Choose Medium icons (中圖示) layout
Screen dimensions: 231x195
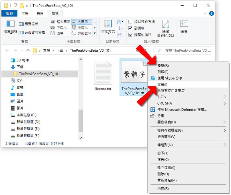(x=59, y=28)
